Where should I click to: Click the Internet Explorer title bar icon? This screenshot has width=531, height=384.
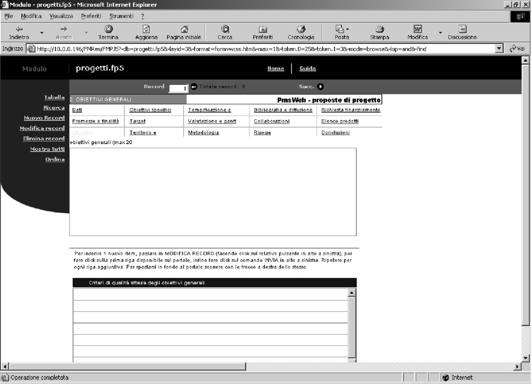(5, 5)
